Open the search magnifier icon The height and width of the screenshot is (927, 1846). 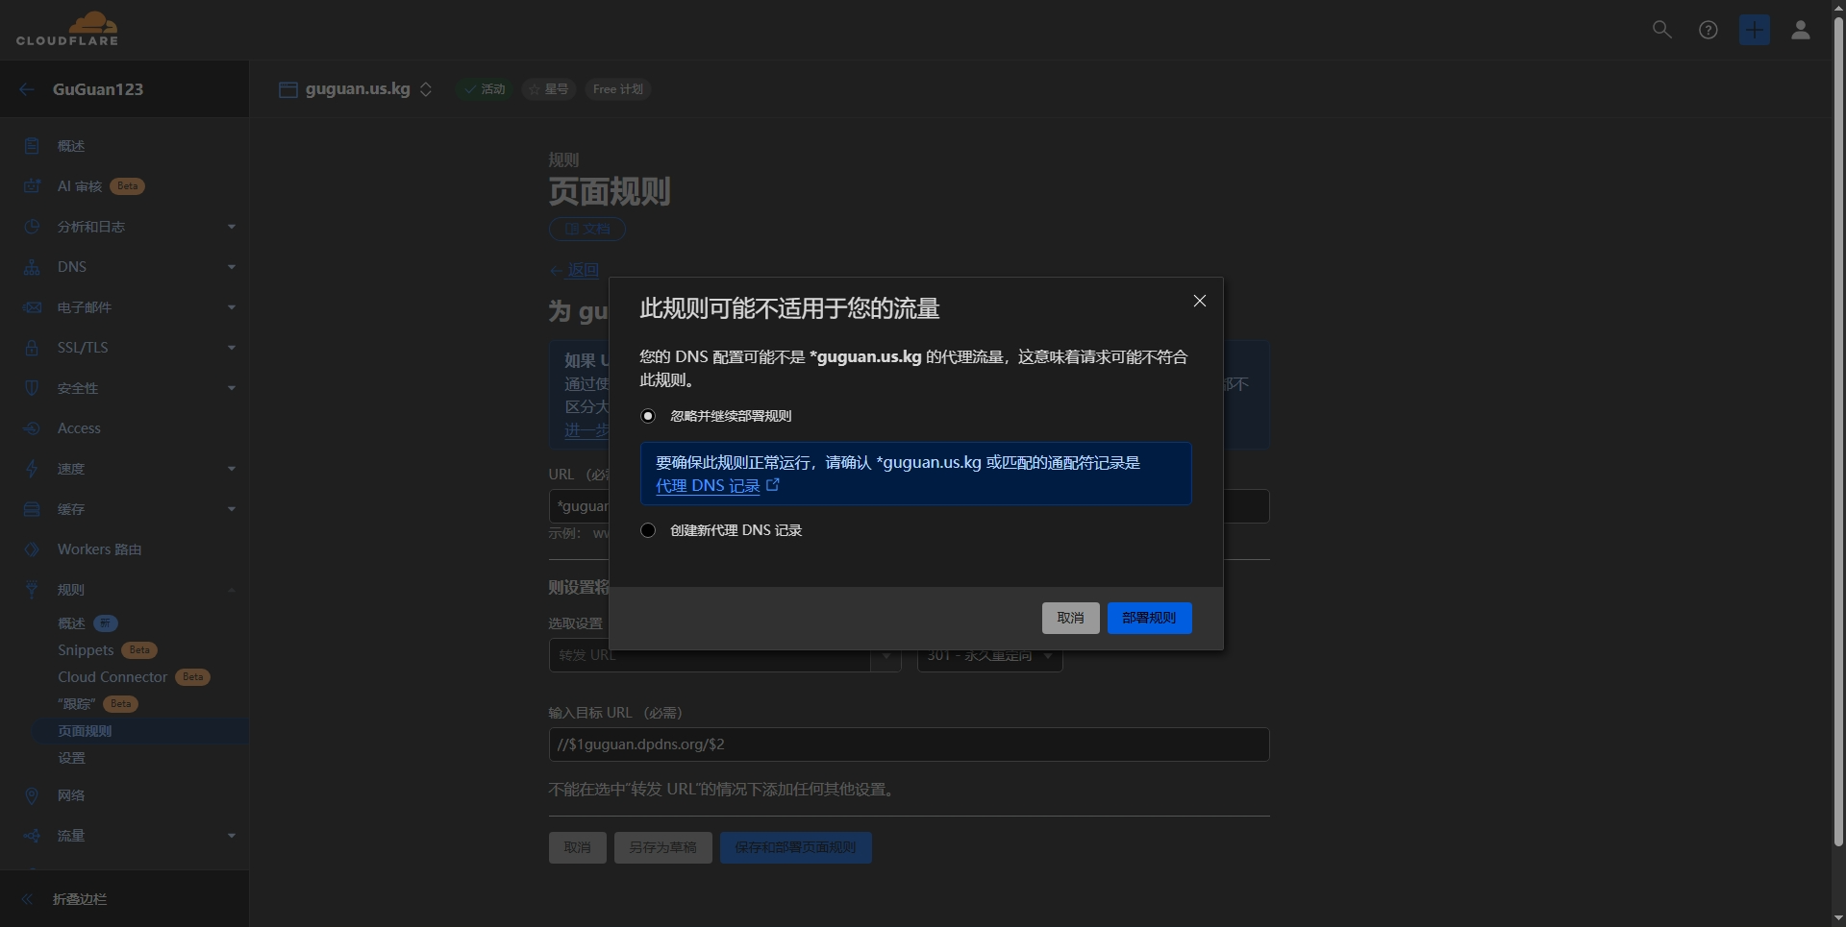pyautogui.click(x=1661, y=30)
